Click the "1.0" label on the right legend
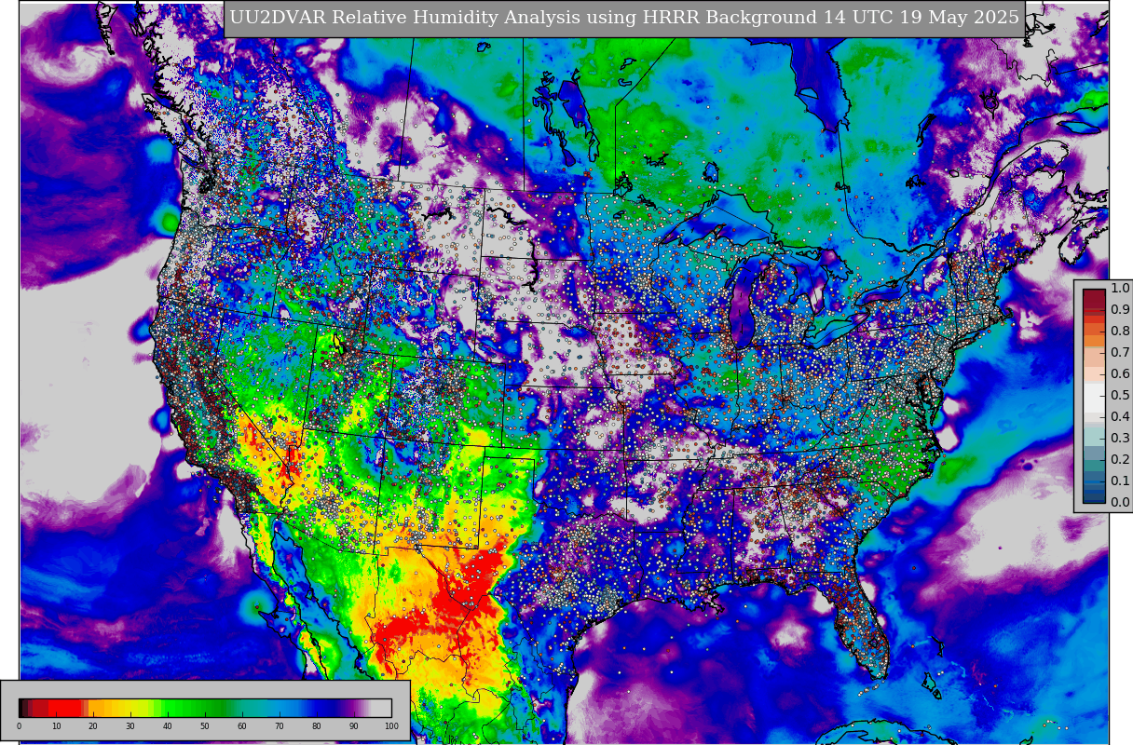 click(1120, 289)
